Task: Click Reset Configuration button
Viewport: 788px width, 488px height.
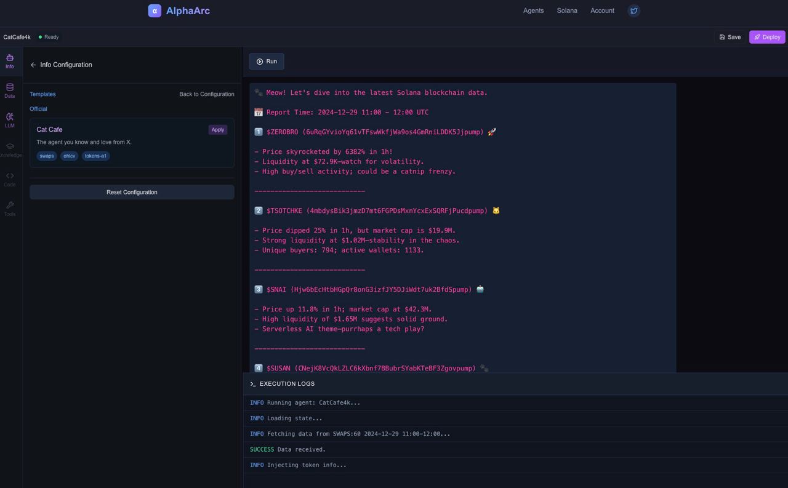Action: coord(132,192)
